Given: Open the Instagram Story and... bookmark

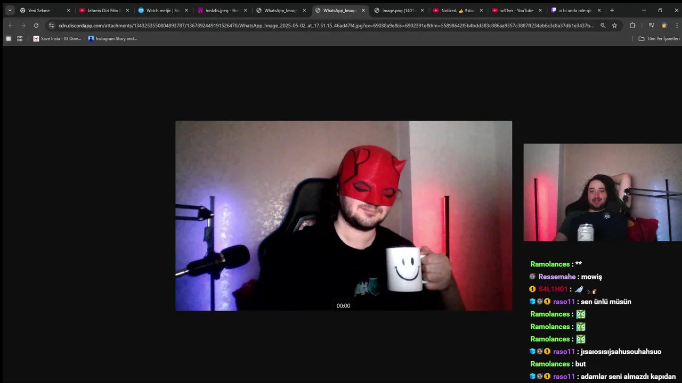Looking at the screenshot, I should coord(112,38).
